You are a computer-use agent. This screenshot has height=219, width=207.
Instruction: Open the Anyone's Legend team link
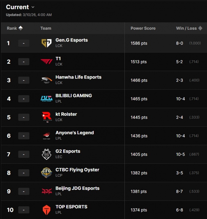click(74, 133)
